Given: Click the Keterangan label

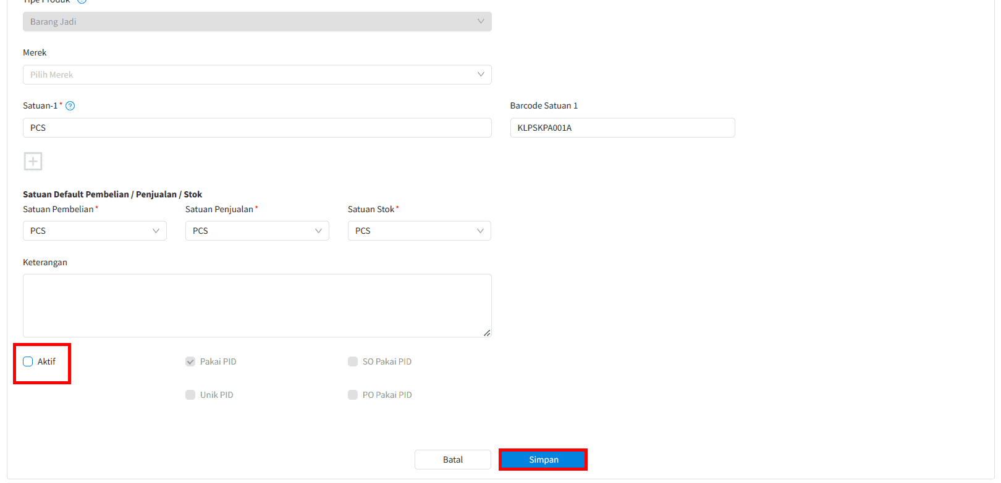Looking at the screenshot, I should 45,262.
